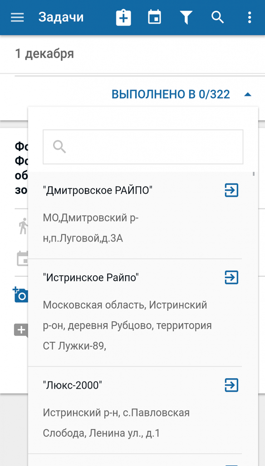The width and height of the screenshot is (265, 466).
Task: Open the filter funnel icon
Action: [x=186, y=18]
